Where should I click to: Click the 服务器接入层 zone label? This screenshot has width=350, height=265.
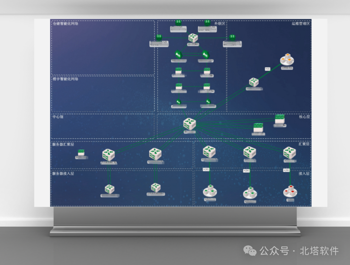tap(63, 174)
